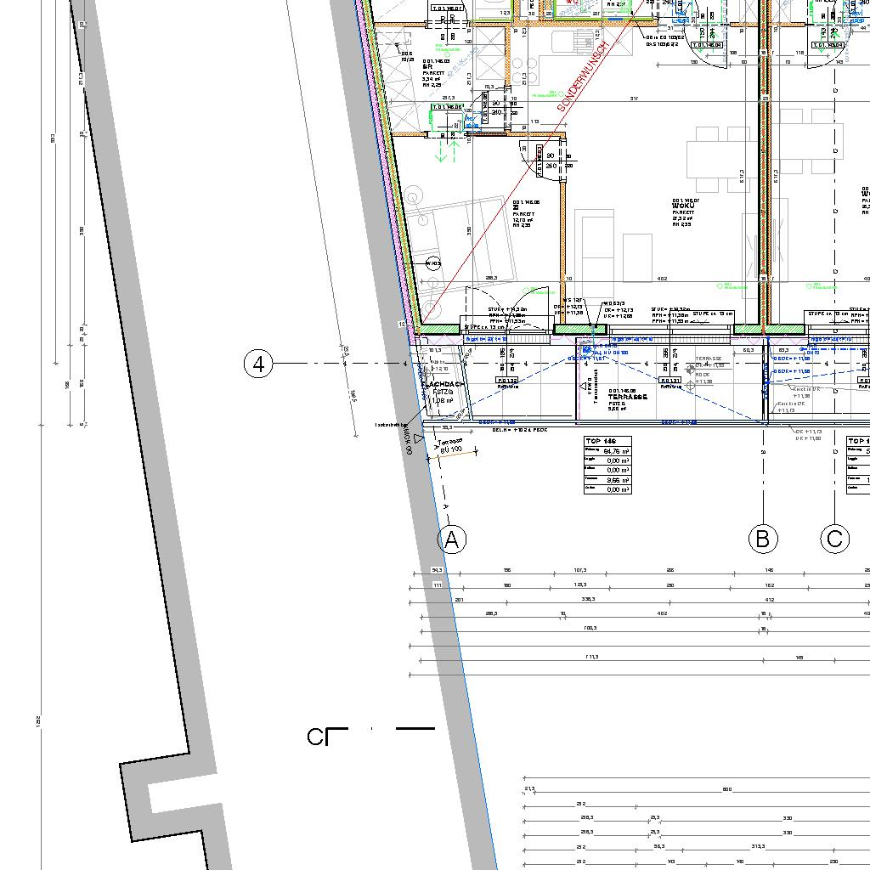The width and height of the screenshot is (870, 870).
Task: Select the red SONDERWUNSCH diagonal label
Action: [583, 76]
